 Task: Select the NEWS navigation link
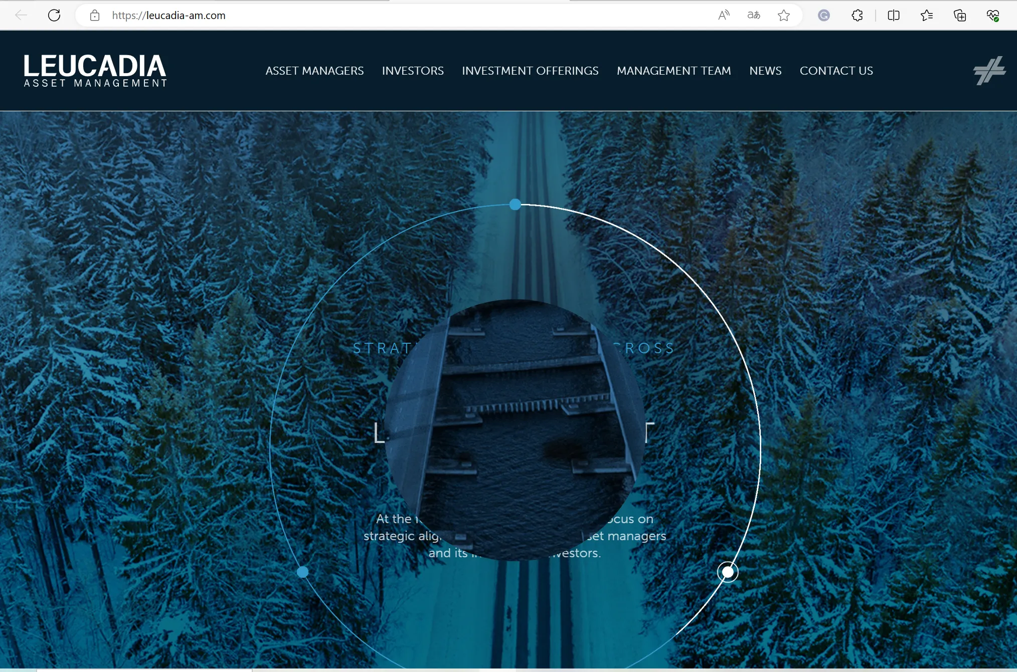[x=765, y=71]
